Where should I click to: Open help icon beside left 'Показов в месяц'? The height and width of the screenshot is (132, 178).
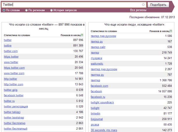coord(82,35)
